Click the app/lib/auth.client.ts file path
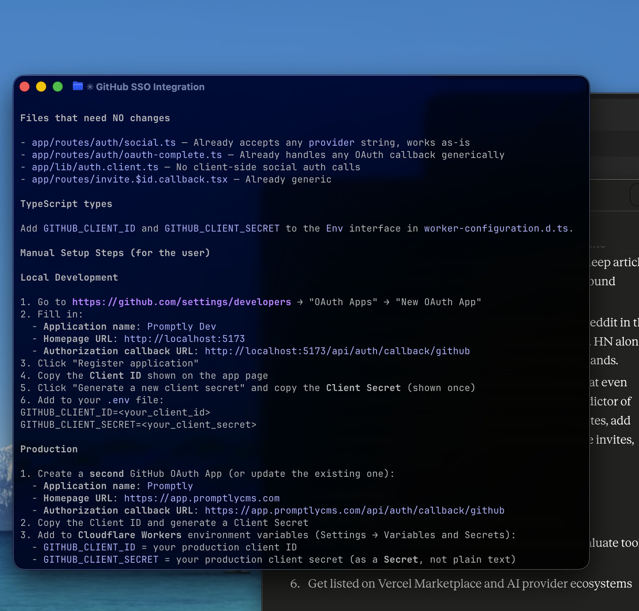Screen dimensions: 639x611 (95, 167)
